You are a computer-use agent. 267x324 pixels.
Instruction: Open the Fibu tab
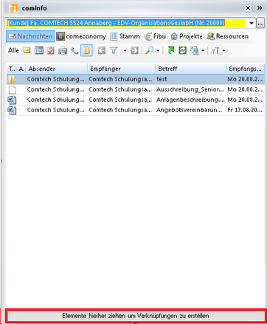pyautogui.click(x=155, y=36)
